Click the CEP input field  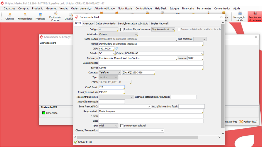[106, 48]
